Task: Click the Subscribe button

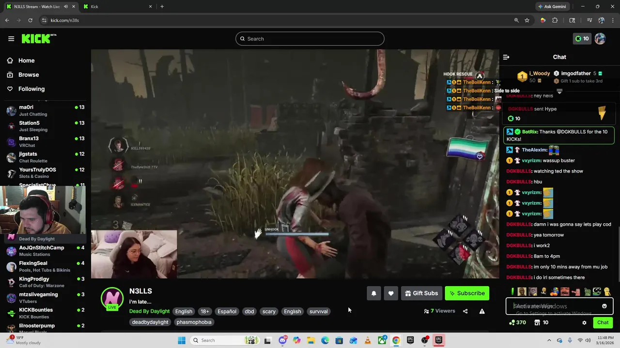Action: coord(467,293)
